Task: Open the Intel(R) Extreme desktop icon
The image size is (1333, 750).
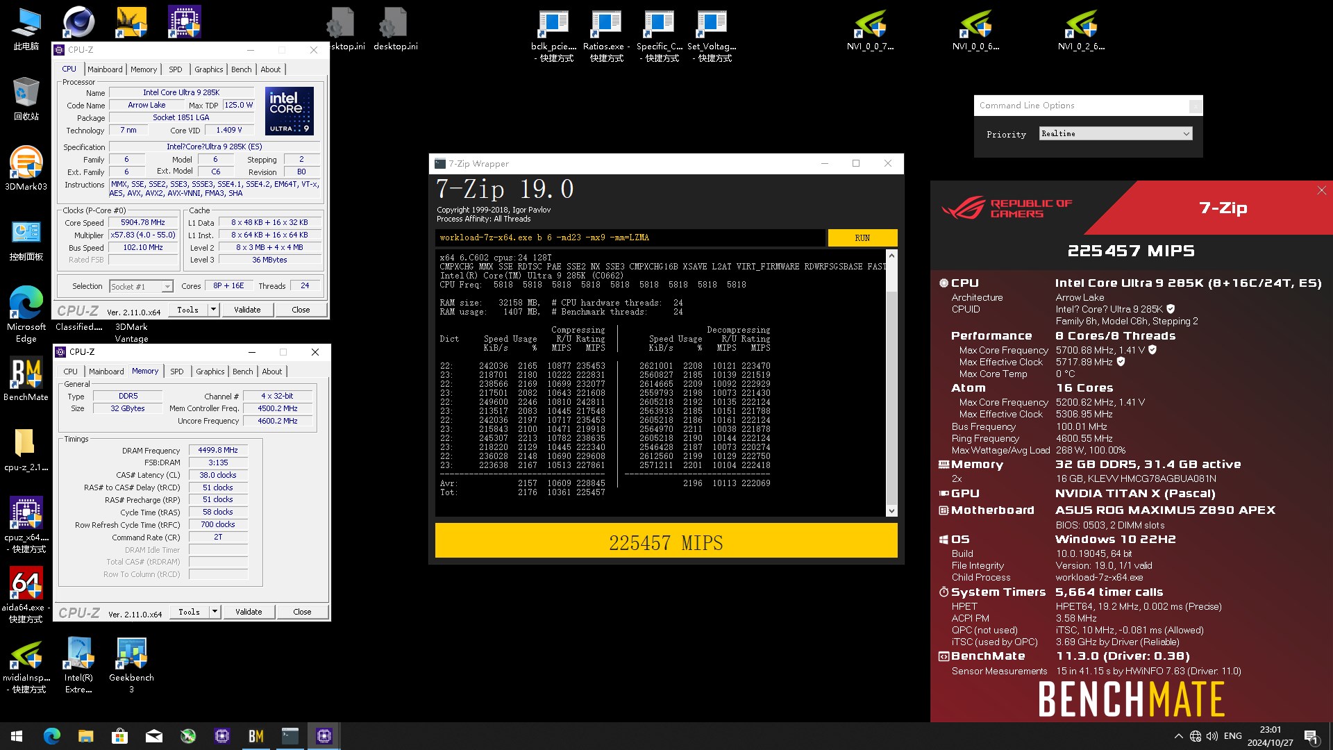Action: 78,665
